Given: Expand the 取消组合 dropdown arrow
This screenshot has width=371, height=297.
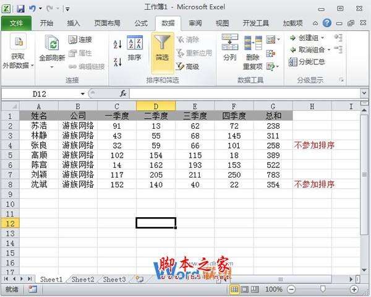Looking at the screenshot, I should coord(329,50).
